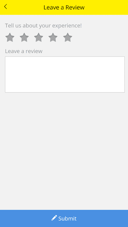Give a three-star middle rating
This screenshot has width=128, height=227.
click(39, 37)
